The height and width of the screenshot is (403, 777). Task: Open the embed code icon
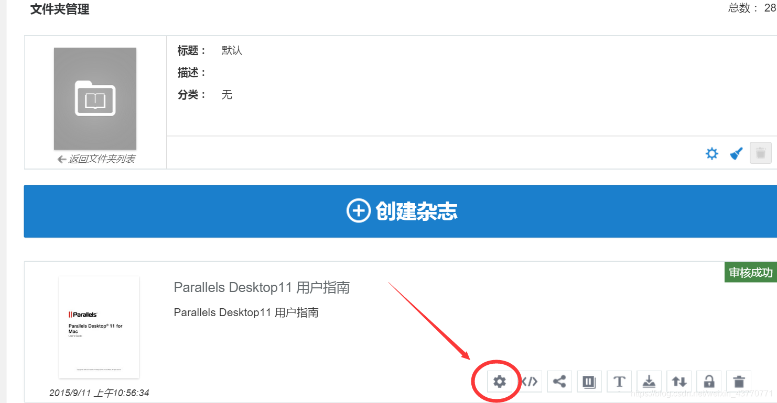pos(530,382)
